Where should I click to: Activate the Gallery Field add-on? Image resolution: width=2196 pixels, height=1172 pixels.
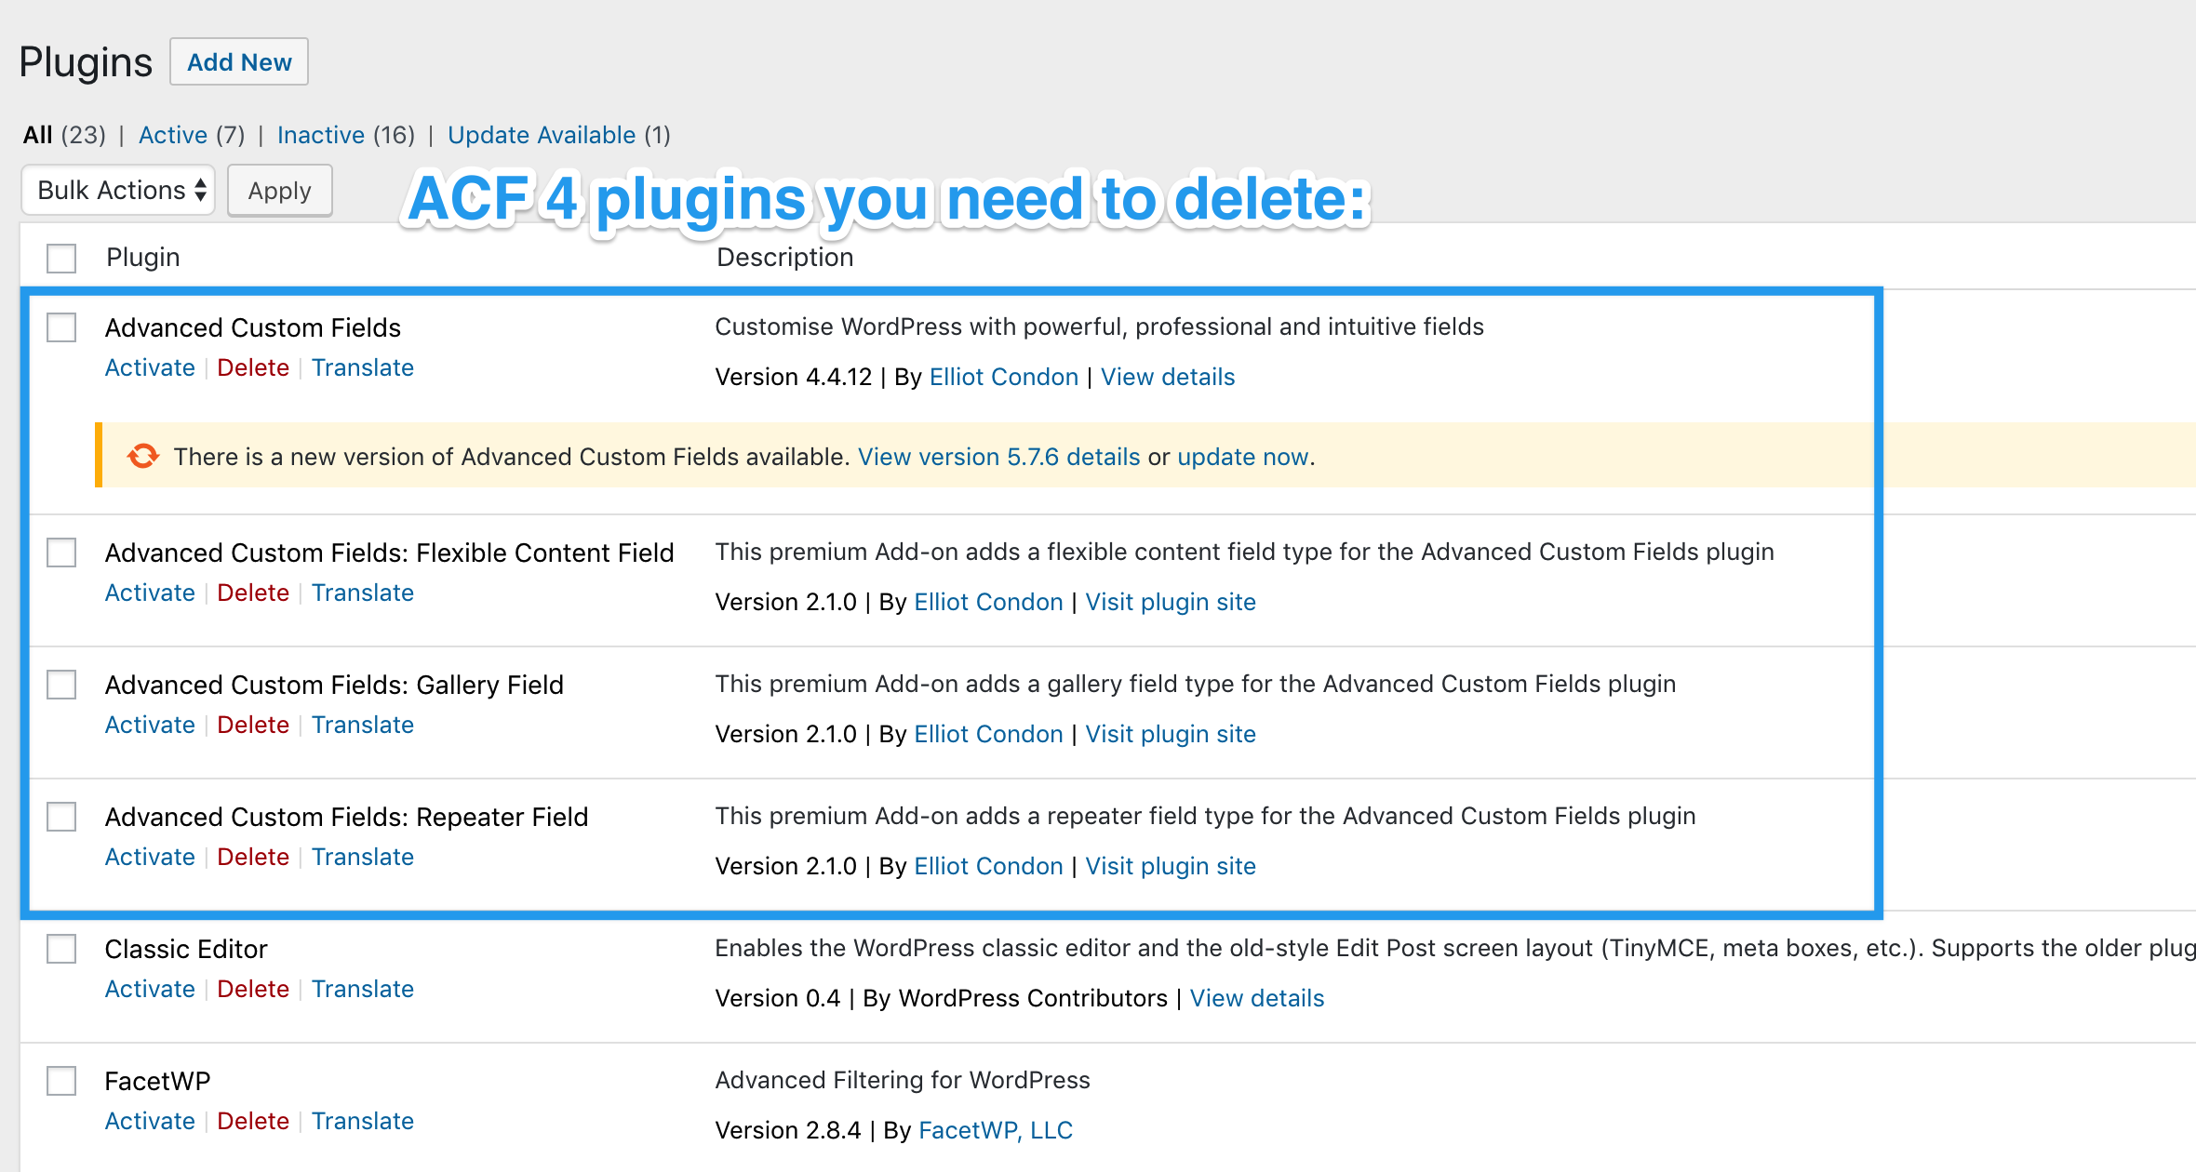(150, 726)
